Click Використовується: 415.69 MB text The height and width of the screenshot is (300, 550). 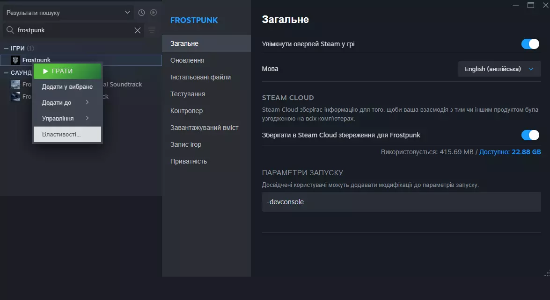click(427, 152)
